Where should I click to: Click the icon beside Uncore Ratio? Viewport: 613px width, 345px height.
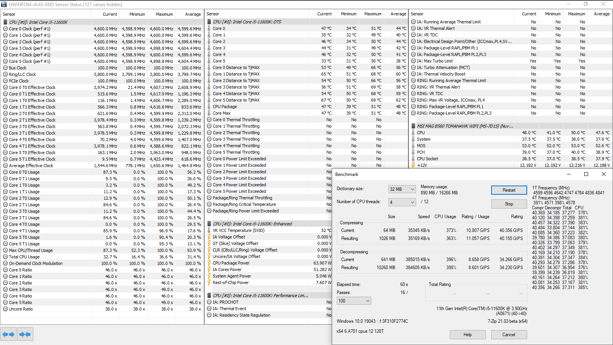pos(5,309)
